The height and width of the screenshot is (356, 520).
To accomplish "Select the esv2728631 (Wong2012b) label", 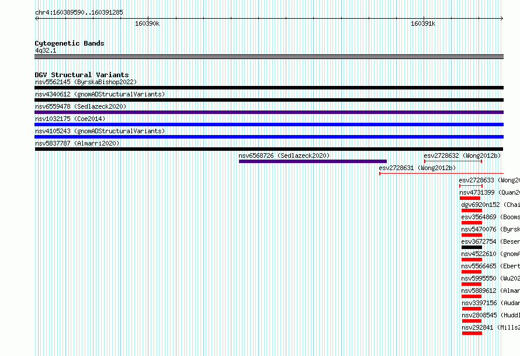I will coord(417,168).
